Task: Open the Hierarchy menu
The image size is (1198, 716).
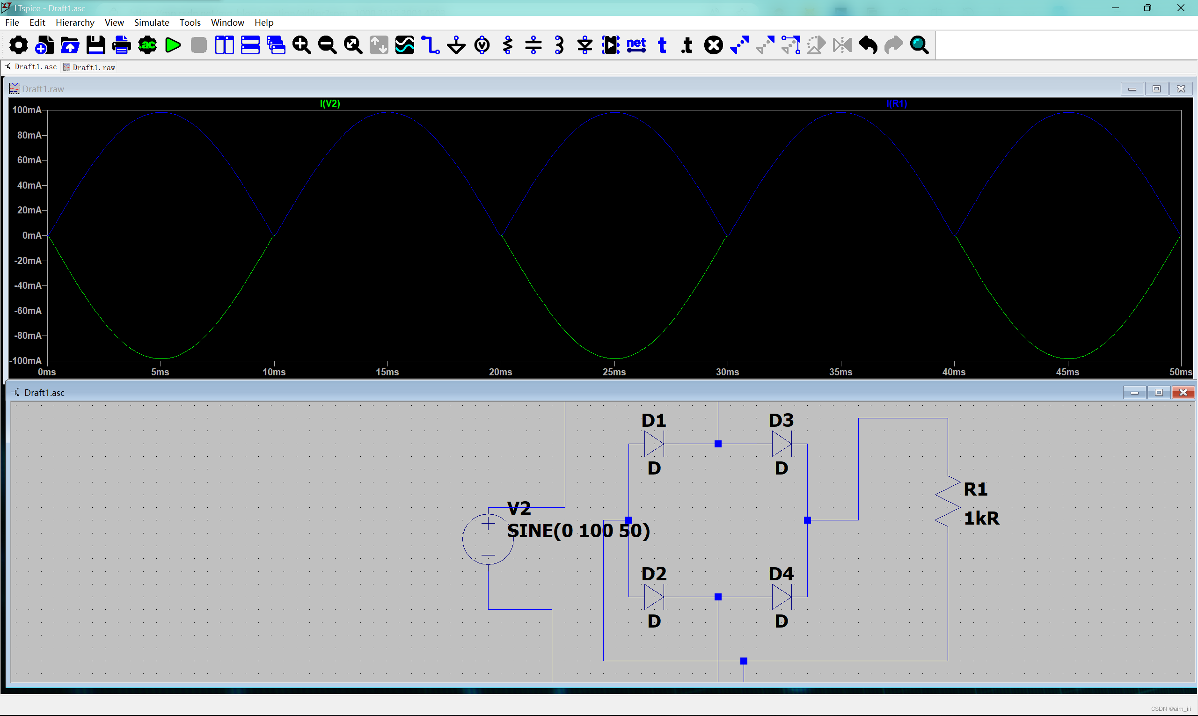Action: (x=75, y=22)
